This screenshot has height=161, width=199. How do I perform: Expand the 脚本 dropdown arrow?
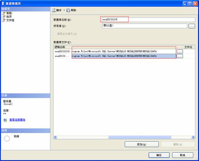point(64,10)
